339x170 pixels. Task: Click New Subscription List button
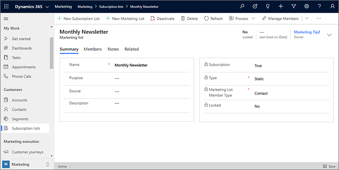click(x=79, y=19)
